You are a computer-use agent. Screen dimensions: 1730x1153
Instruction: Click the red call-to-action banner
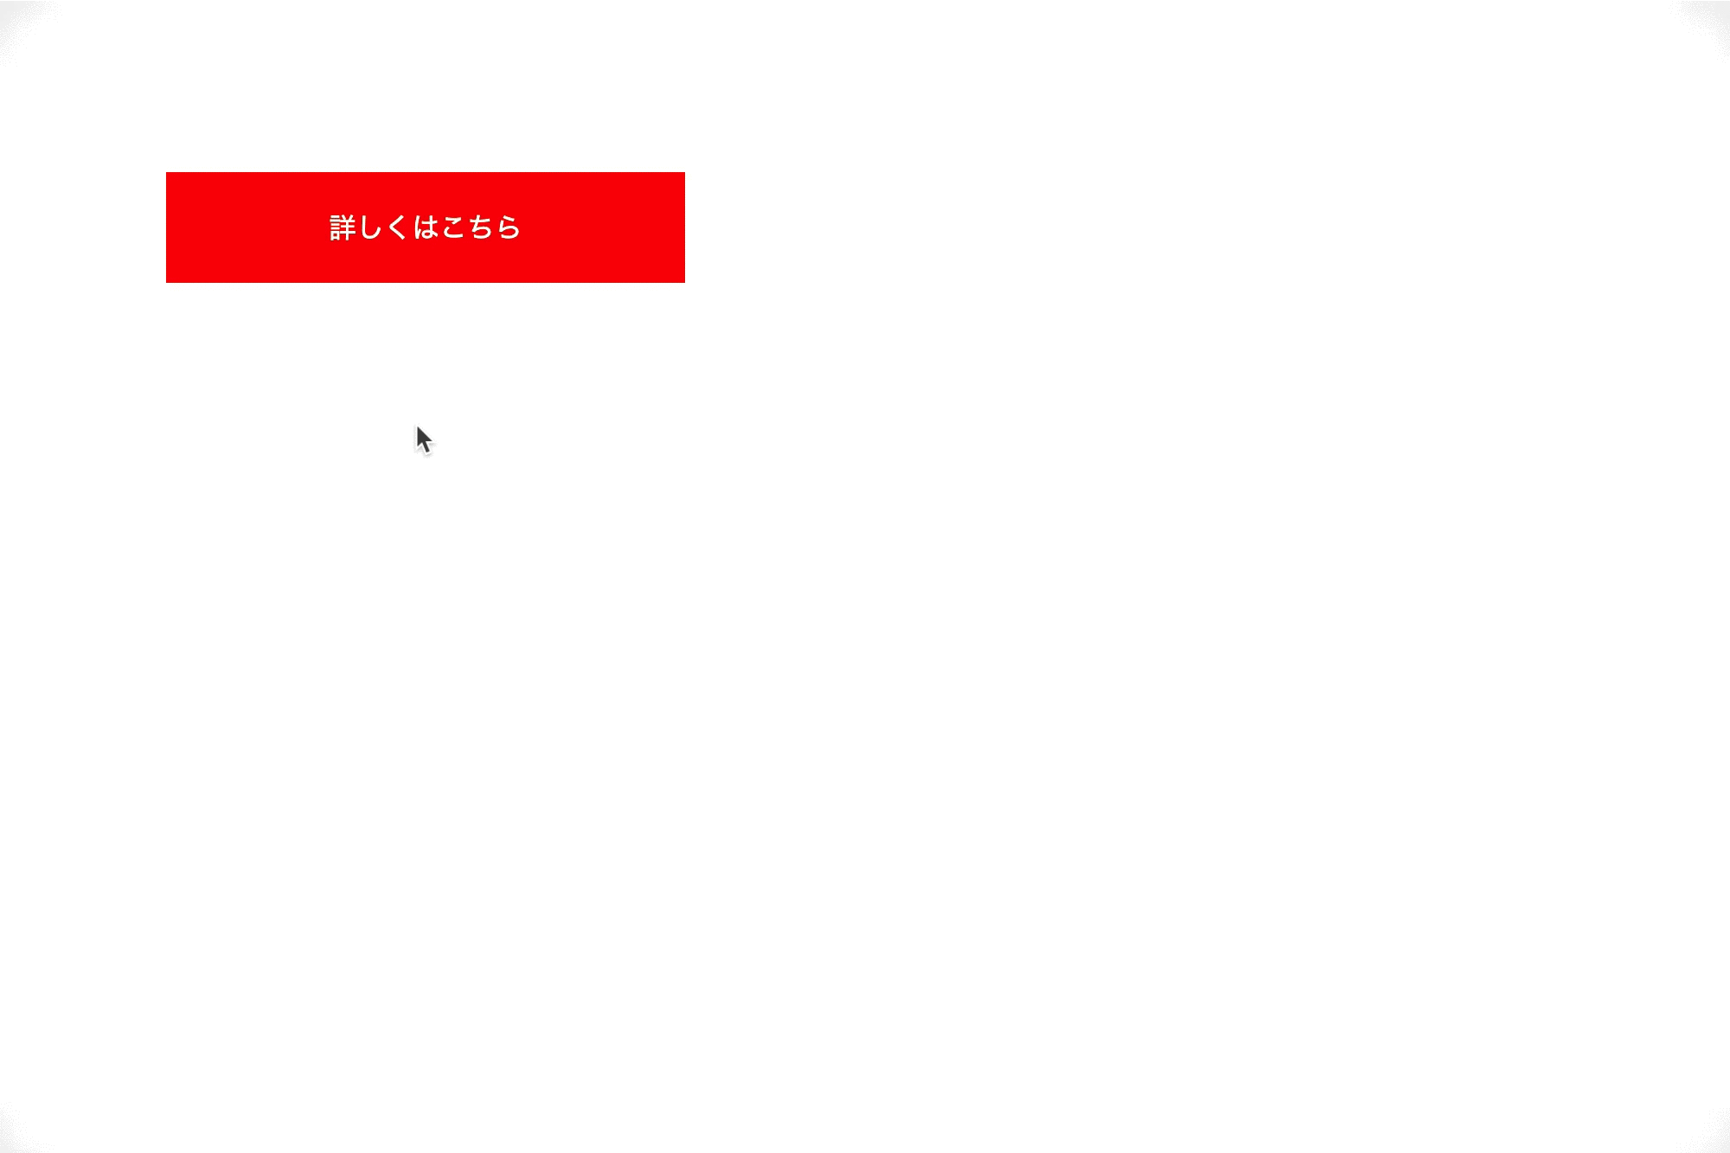coord(425,227)
